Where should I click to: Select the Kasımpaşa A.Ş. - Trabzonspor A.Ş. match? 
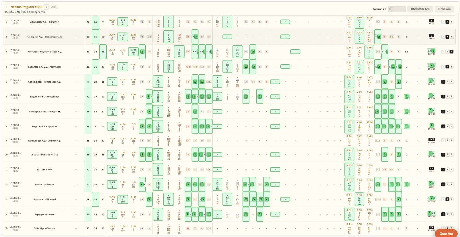pos(45,37)
